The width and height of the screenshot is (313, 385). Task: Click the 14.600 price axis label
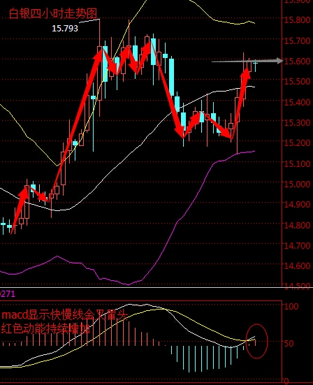297,266
